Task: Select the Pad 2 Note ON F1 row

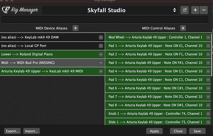Action: (x=158, y=54)
